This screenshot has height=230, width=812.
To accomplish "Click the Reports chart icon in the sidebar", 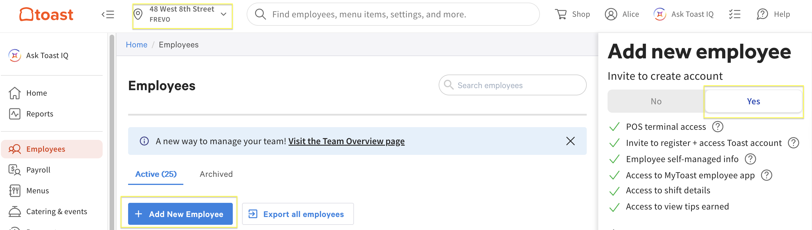I will (15, 114).
